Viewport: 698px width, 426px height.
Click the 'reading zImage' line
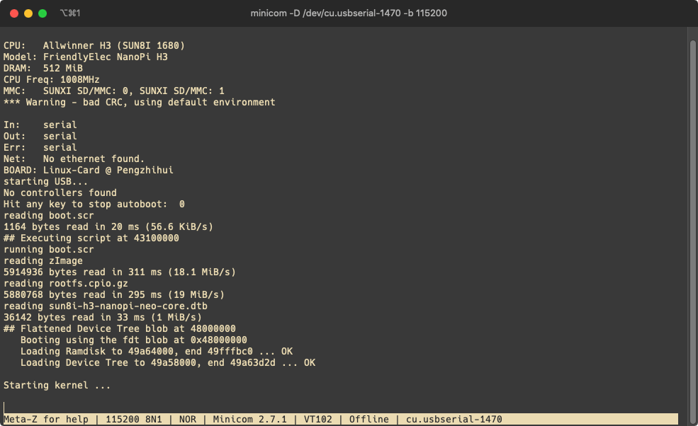[43, 261]
